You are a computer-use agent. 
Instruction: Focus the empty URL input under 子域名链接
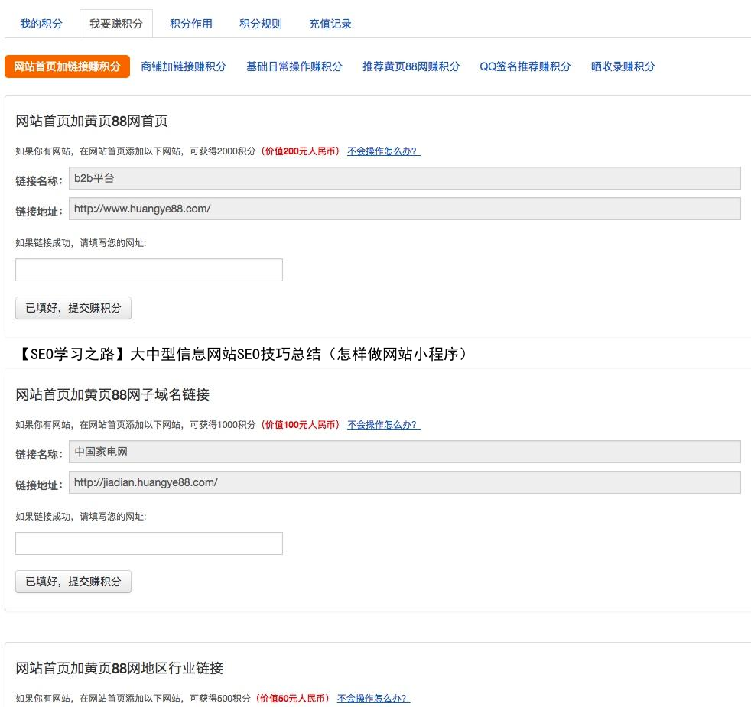pos(149,543)
